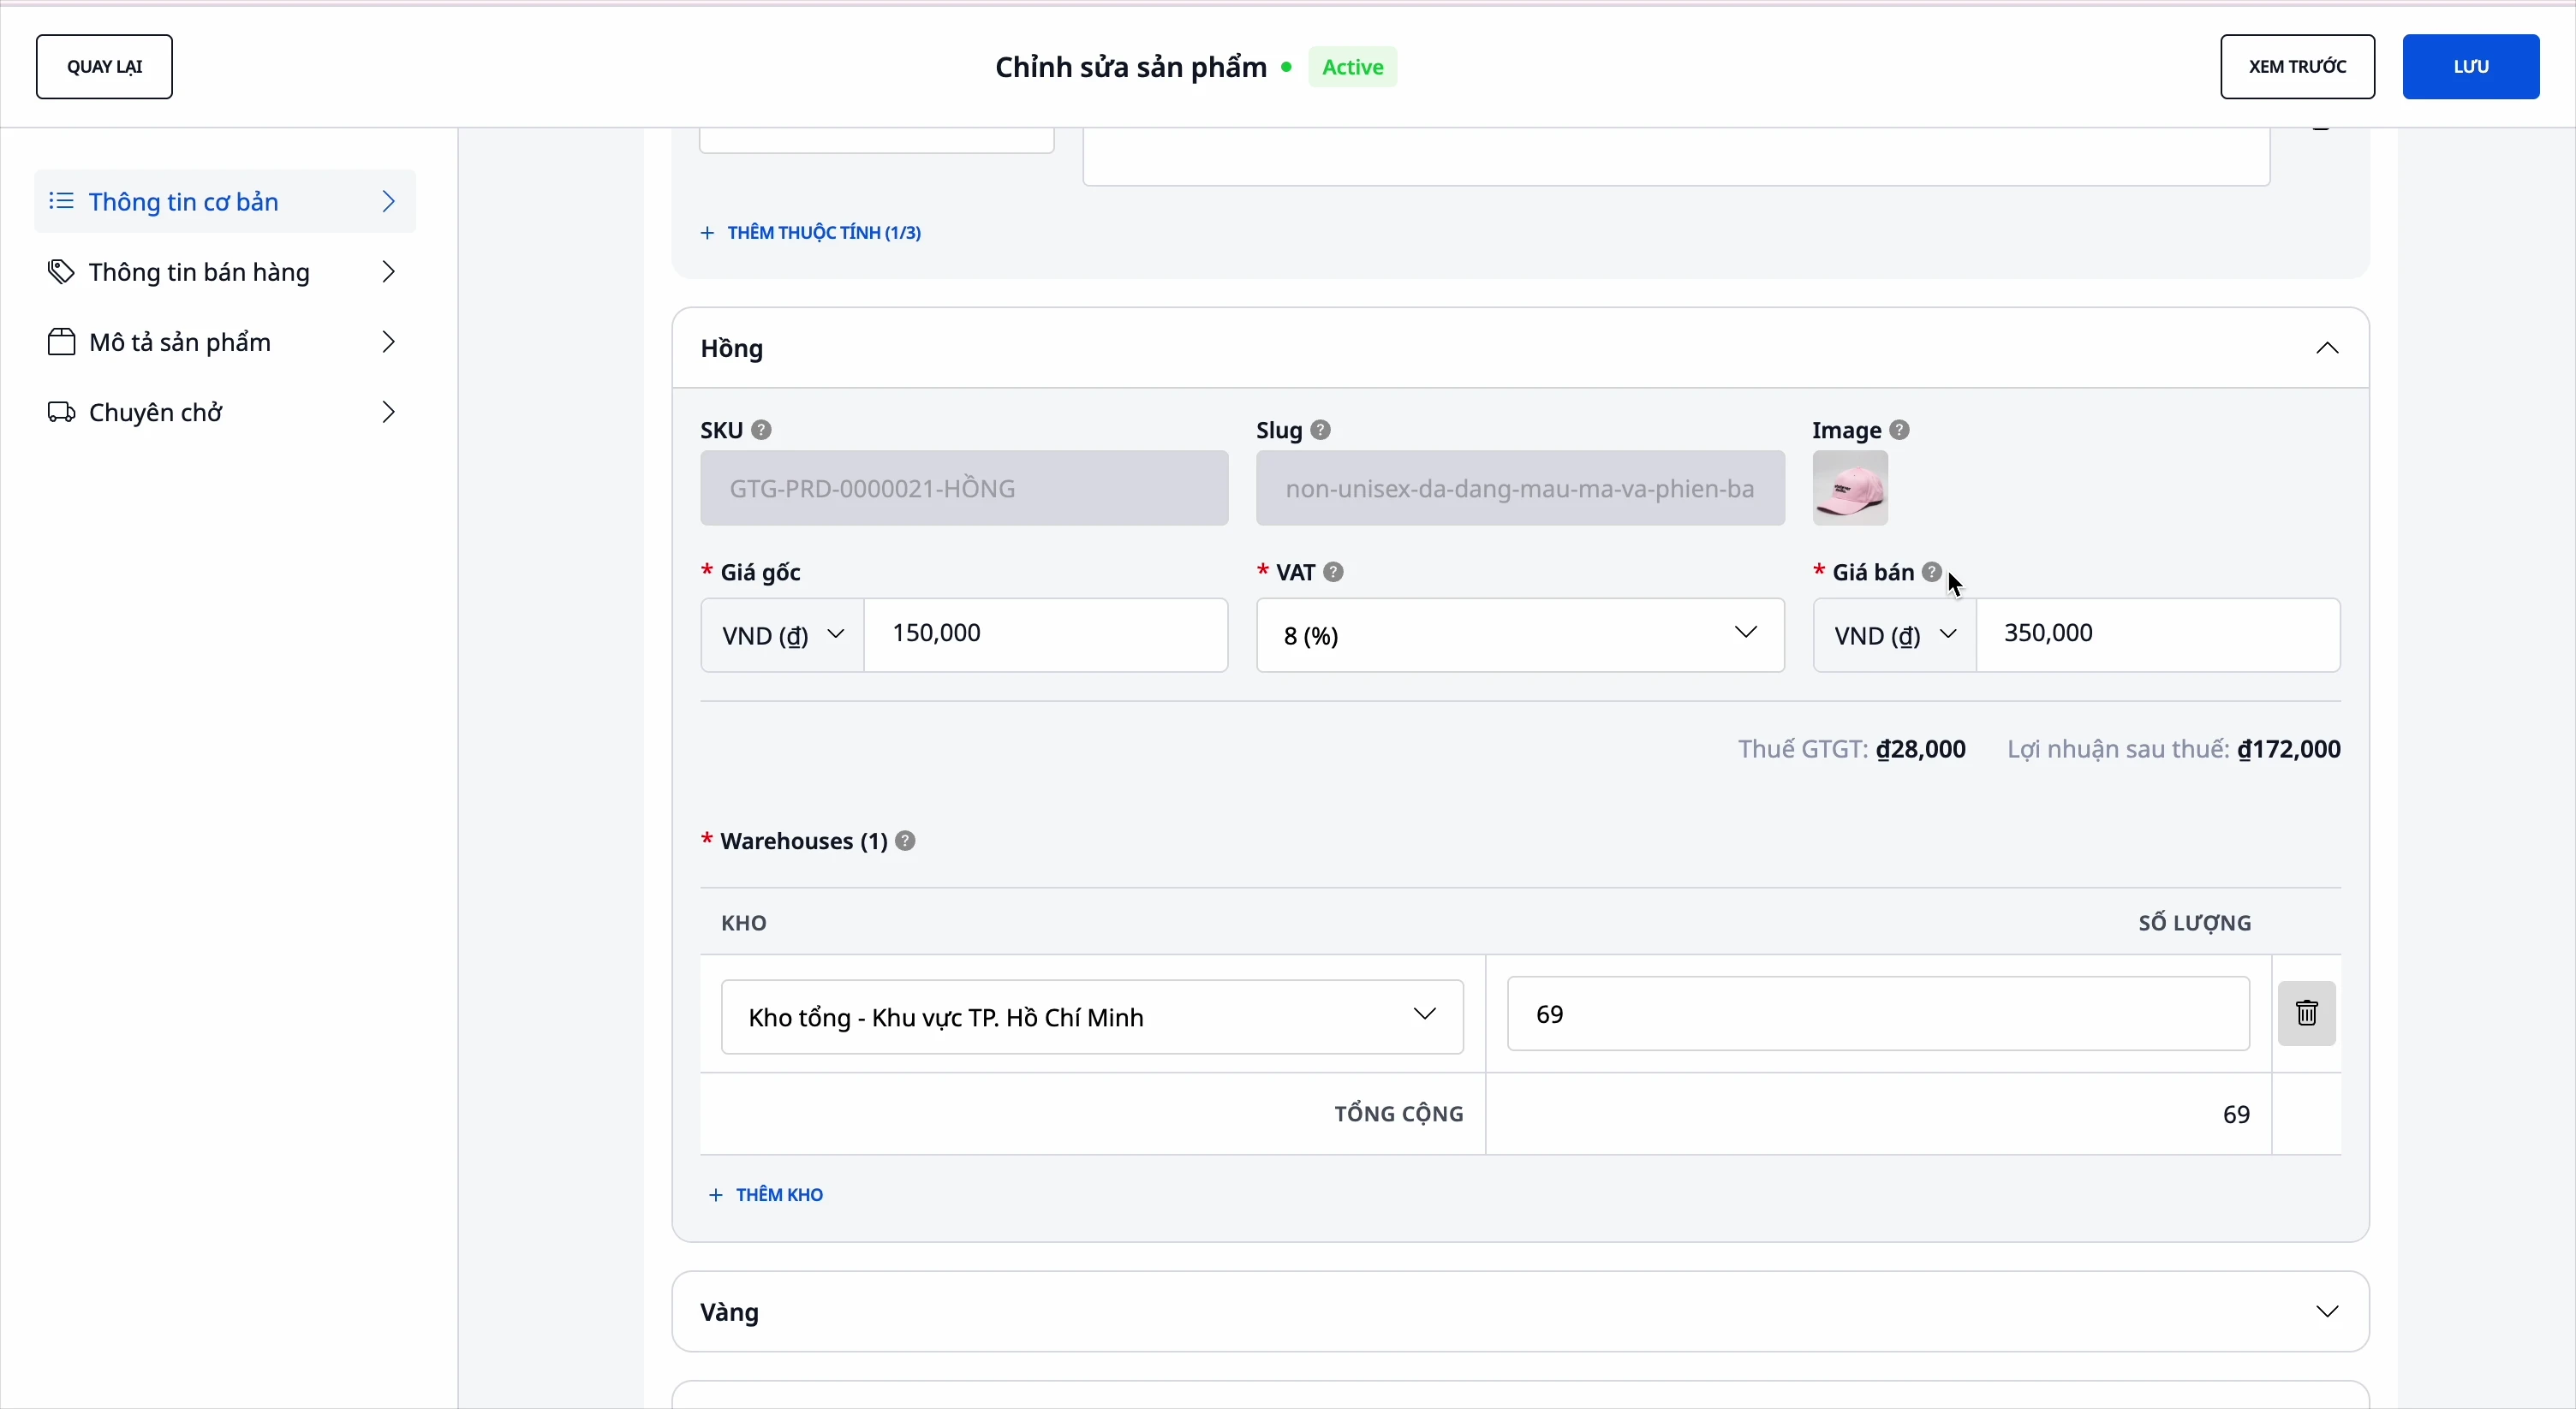Viewport: 2576px width, 1409px height.
Task: Open the Giá gốc currency VND dropdown
Action: pyautogui.click(x=782, y=635)
